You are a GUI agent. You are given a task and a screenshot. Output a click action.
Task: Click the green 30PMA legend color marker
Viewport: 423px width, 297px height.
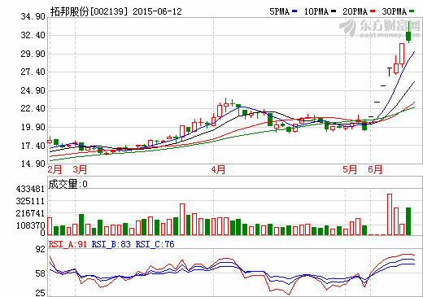[412, 11]
